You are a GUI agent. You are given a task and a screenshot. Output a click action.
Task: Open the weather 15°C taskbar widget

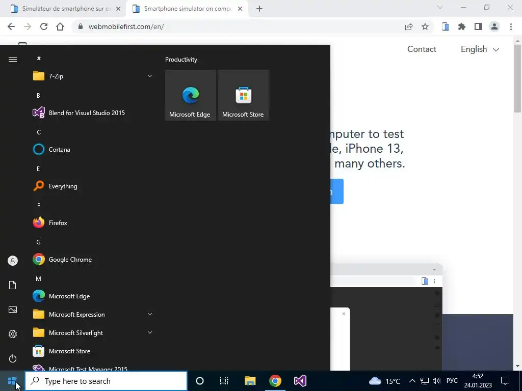click(384, 381)
